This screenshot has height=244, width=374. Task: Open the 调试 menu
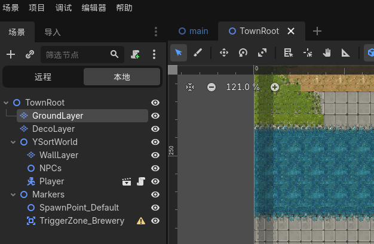pos(63,8)
